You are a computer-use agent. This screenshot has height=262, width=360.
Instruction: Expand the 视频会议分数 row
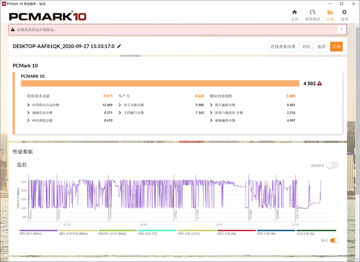pos(28,113)
